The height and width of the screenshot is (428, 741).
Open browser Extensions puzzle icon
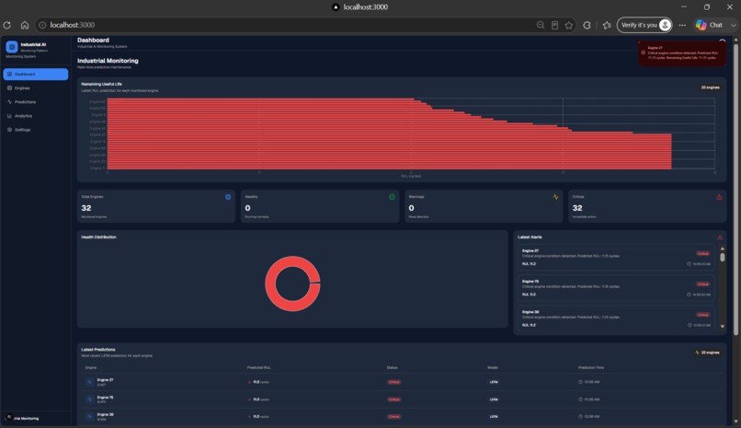tap(587, 25)
